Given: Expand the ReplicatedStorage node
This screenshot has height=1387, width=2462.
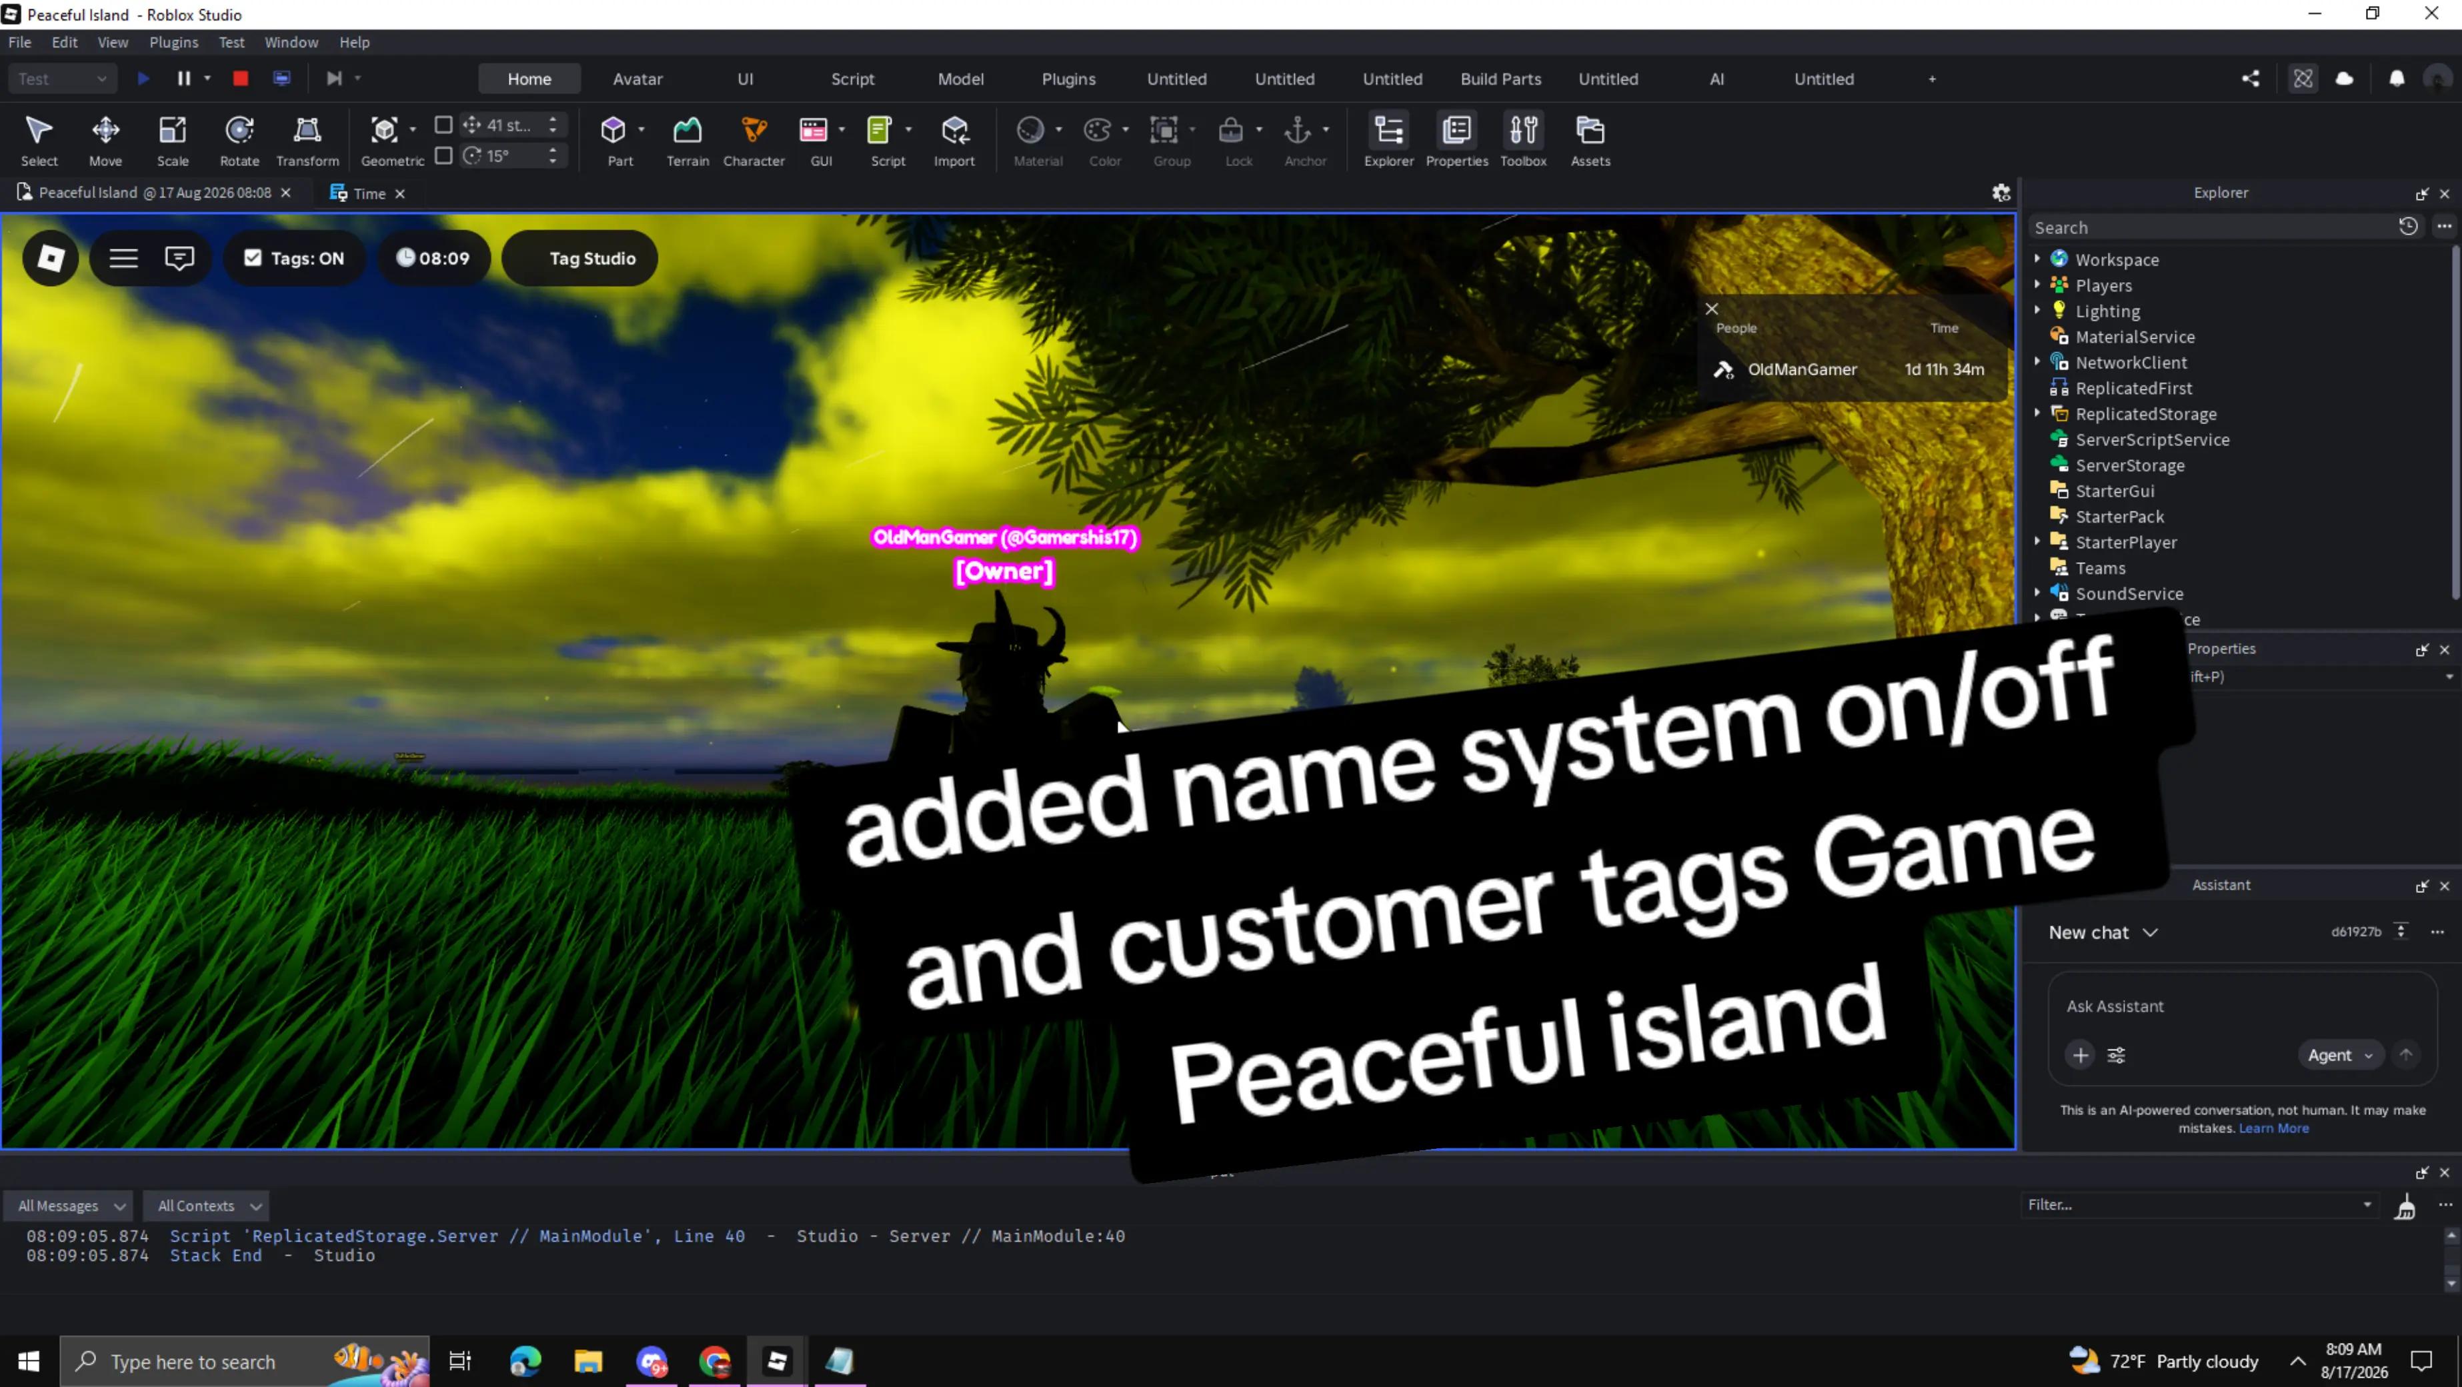Looking at the screenshot, I should click(2038, 413).
